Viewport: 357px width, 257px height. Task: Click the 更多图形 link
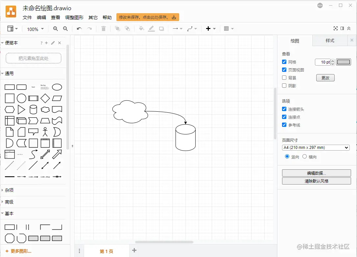(x=18, y=251)
